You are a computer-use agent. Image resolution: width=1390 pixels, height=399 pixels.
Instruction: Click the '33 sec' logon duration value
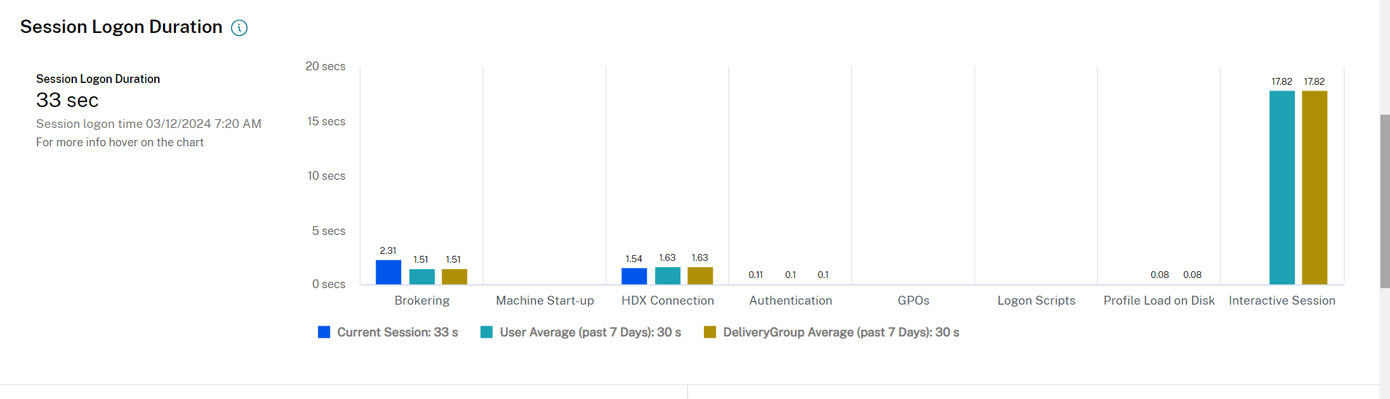(67, 100)
